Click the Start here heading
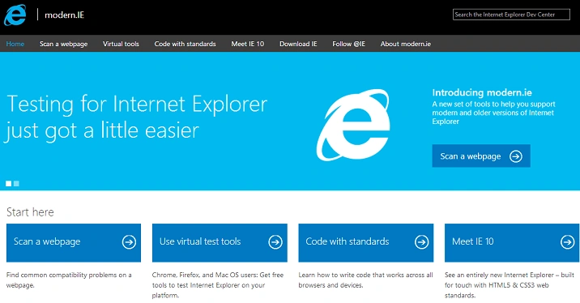 30,212
